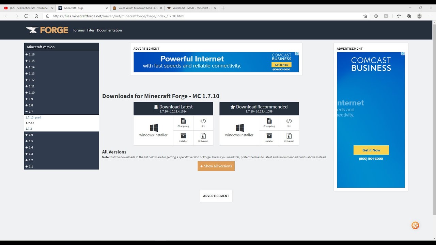Download Universal jar under Download Latest
Image resolution: width=436 pixels, height=245 pixels.
tap(203, 138)
